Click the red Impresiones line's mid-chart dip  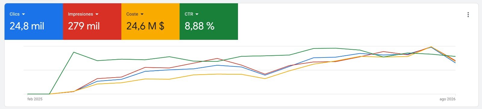pos(265,74)
